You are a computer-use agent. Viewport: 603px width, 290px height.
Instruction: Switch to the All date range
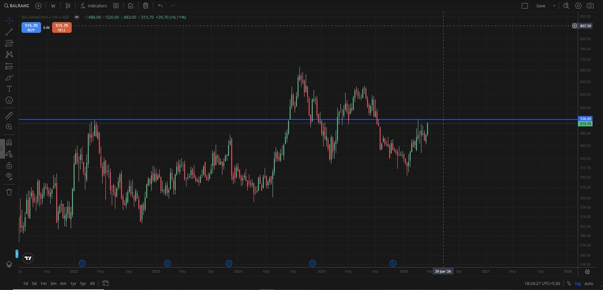coord(92,283)
